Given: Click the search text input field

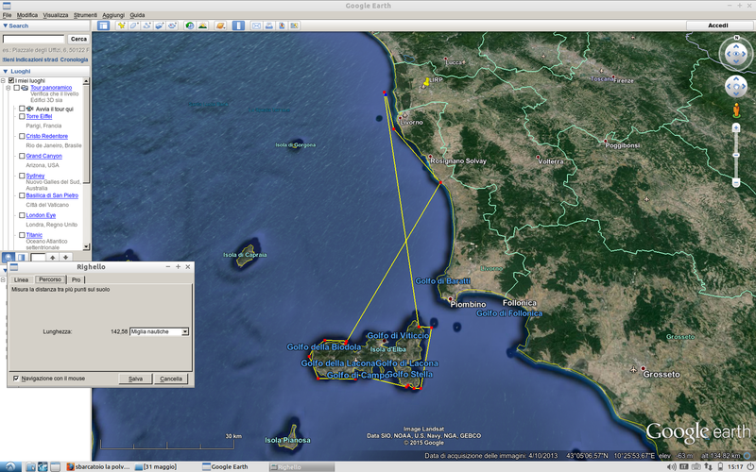Looking at the screenshot, I should [x=33, y=39].
